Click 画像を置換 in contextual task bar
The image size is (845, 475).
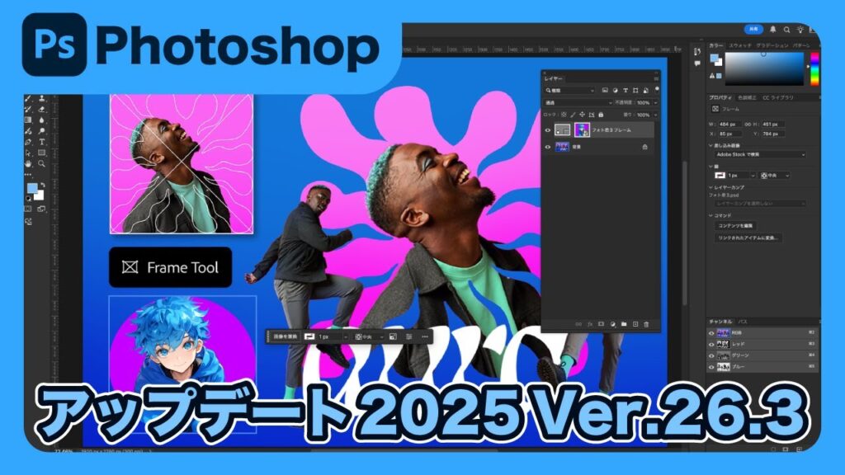(285, 336)
